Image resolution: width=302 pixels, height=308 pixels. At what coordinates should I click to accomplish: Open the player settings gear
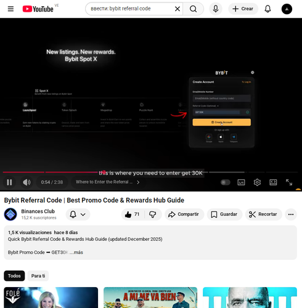coord(257,182)
